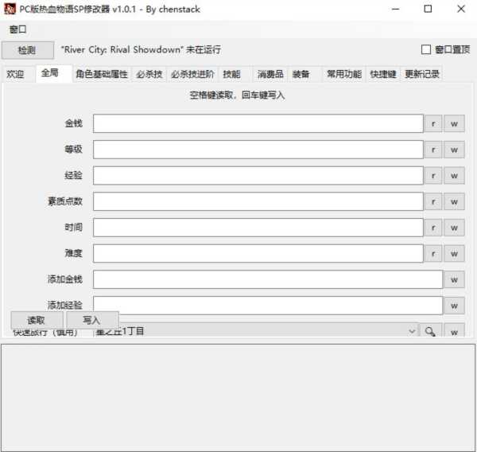Focus the 时间 input field

(258, 228)
